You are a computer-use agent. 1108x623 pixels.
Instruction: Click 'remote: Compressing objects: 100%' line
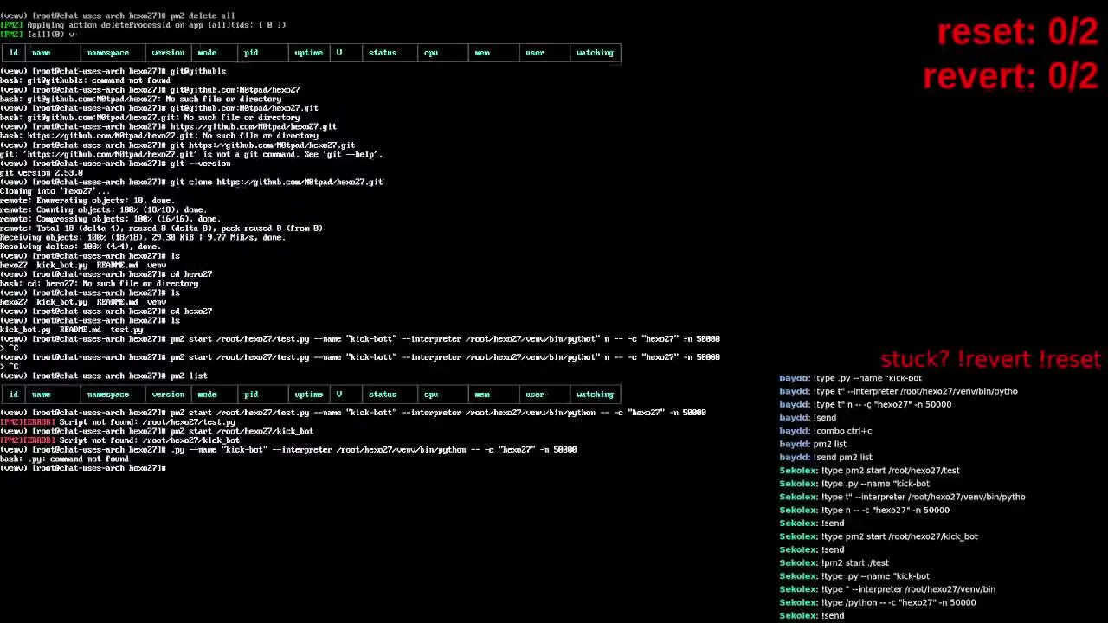pos(110,219)
